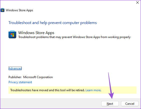Image resolution: width=141 pixels, height=109 pixels.
Task: Click the Troubleshooters have moved notice text
Action: click(x=47, y=90)
